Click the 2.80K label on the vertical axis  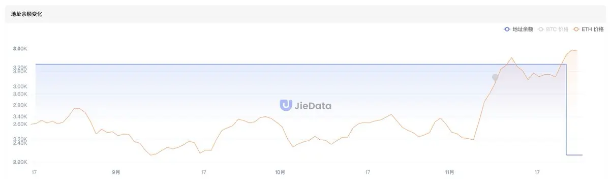(20, 105)
